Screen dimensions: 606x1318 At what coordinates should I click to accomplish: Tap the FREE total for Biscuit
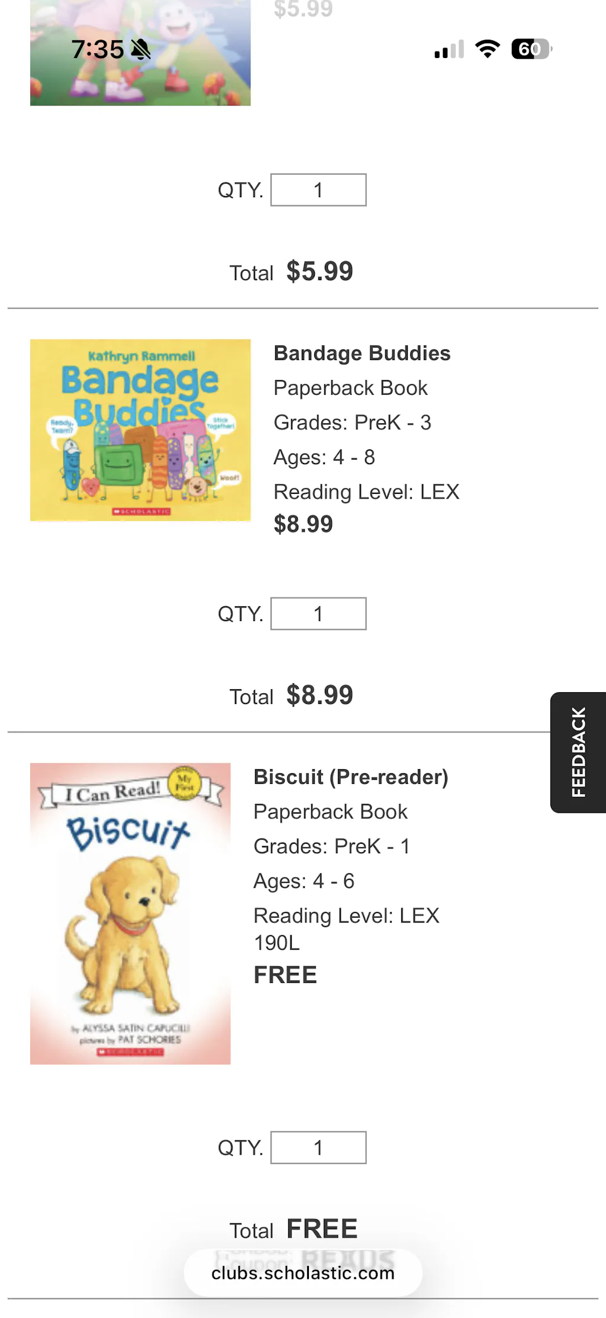point(322,1229)
